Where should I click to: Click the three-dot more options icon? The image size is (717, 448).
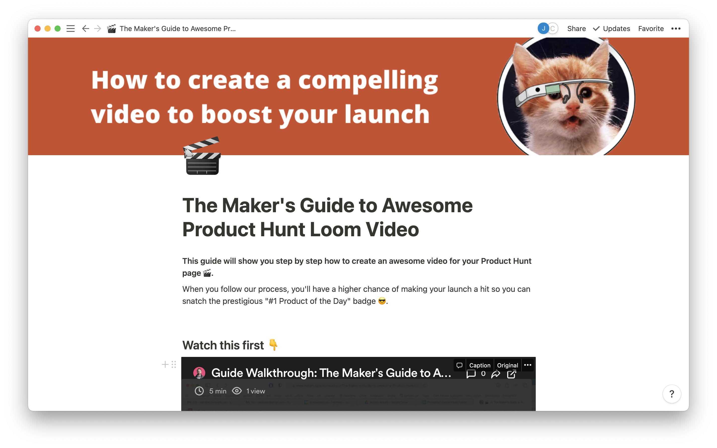677,28
